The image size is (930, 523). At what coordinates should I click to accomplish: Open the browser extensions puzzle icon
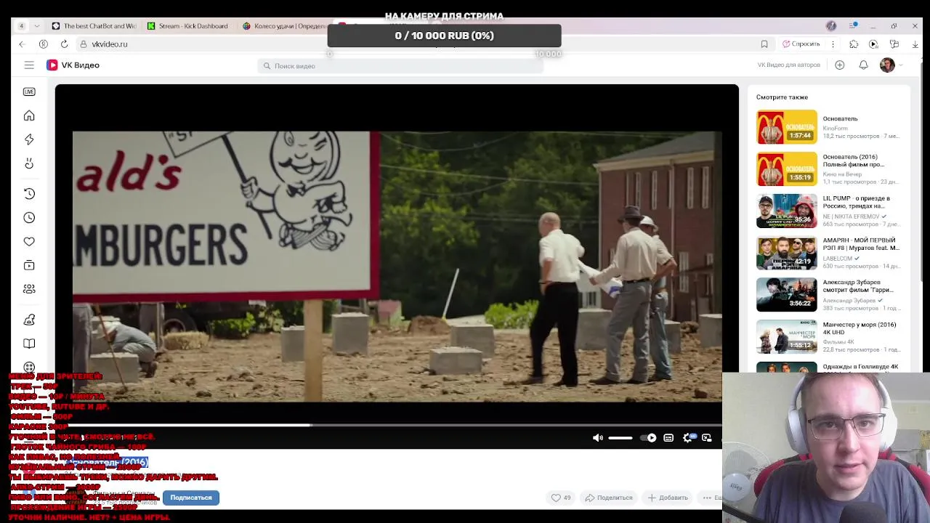854,44
